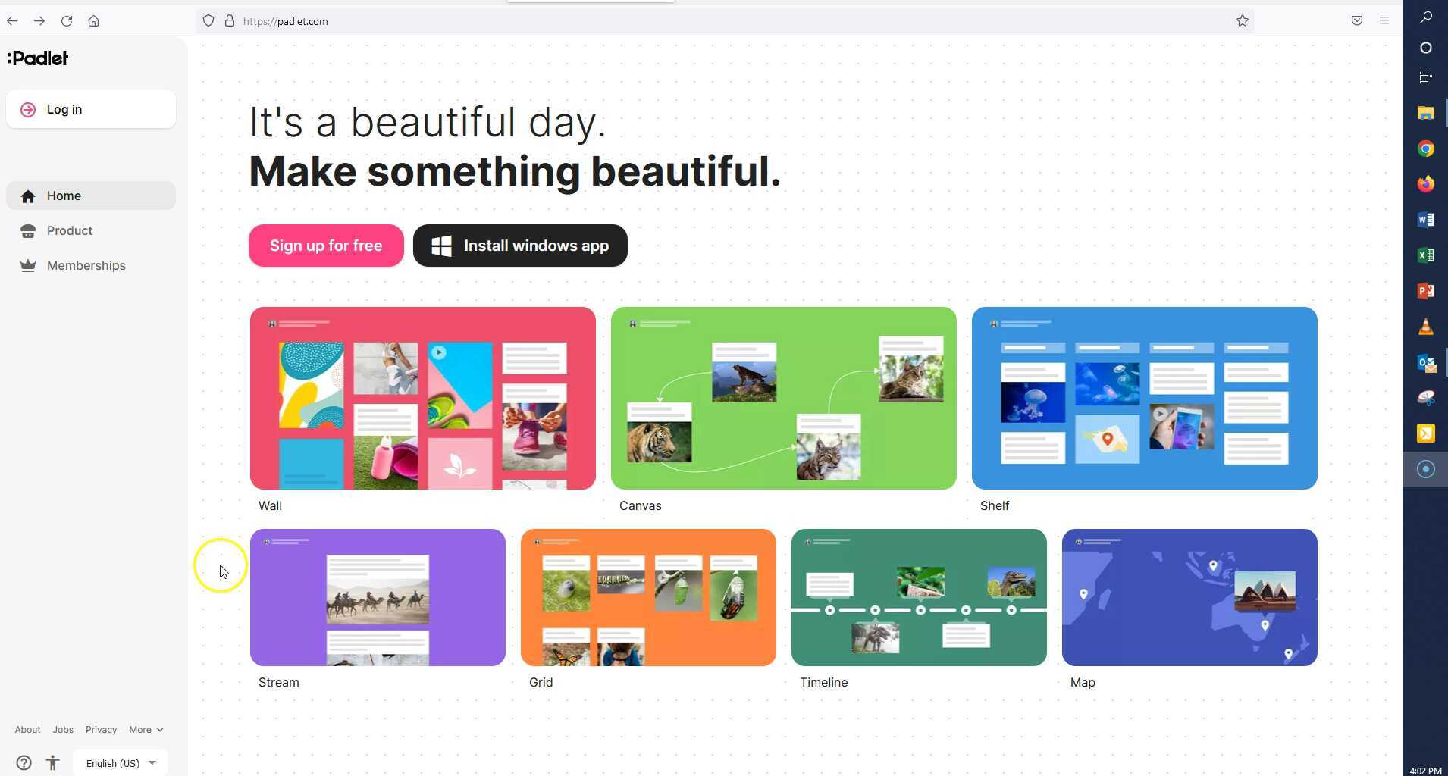This screenshot has height=776, width=1448.
Task: Expand the More footer dropdown
Action: [x=146, y=729]
